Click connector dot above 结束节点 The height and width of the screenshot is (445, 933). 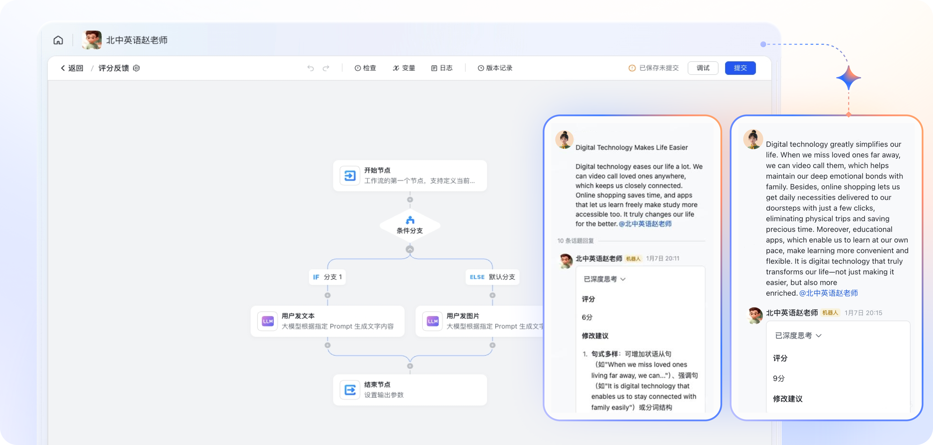410,366
